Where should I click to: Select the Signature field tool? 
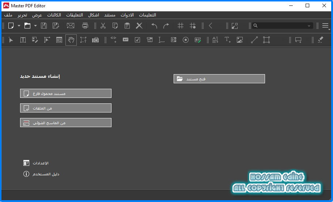coord(198,40)
